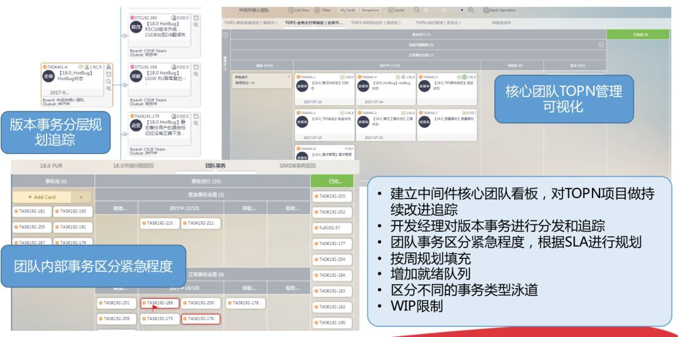678x337 pixels.
Task: Collapse the swimlane using the round chevron icon
Action: 601,44
